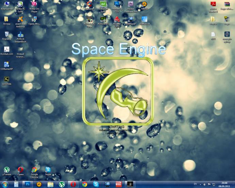This screenshot has width=235, height=188.
Task: Launch the µTorrent desktop shortcut
Action: (6, 171)
